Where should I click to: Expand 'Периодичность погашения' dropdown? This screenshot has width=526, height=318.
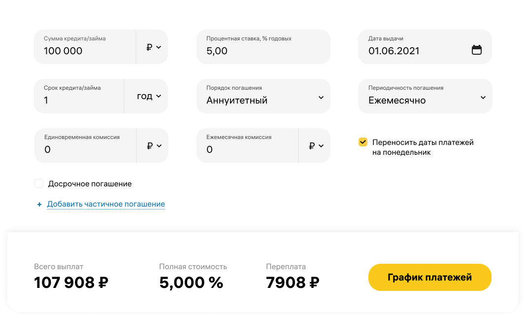pyautogui.click(x=425, y=97)
